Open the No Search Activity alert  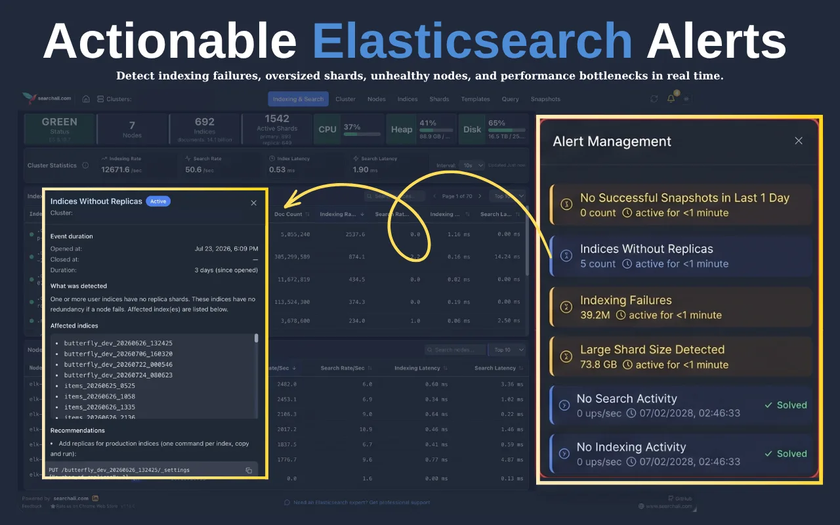point(681,406)
